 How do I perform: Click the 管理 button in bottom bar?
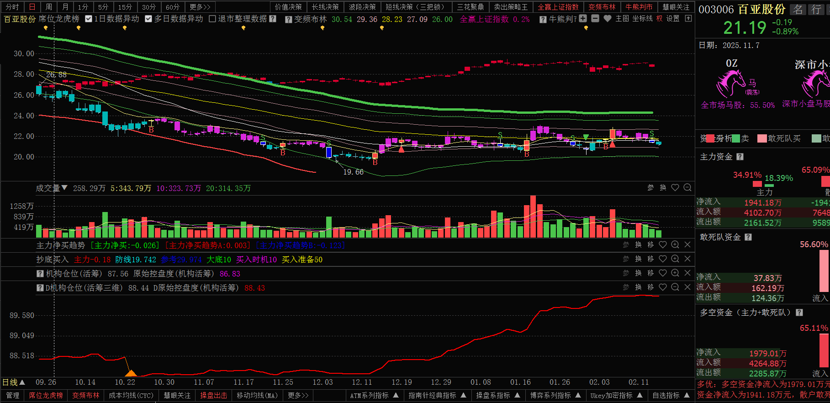click(x=13, y=395)
